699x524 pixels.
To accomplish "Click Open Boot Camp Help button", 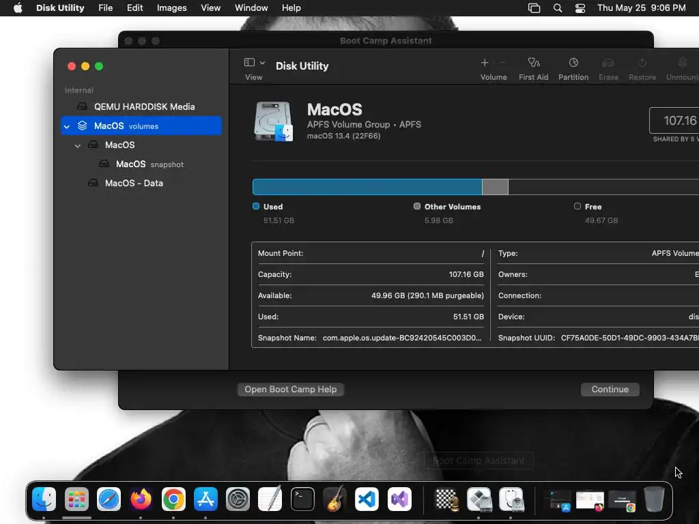I will coord(291,390).
